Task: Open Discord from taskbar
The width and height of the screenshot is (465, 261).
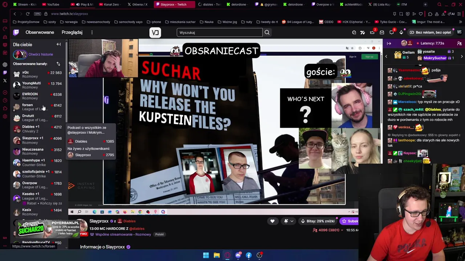Action: (x=238, y=255)
